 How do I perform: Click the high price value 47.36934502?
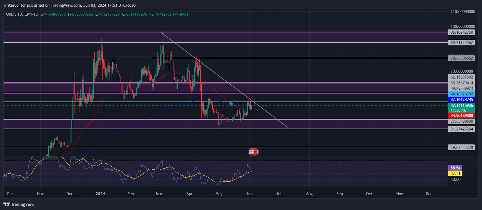(82, 14)
